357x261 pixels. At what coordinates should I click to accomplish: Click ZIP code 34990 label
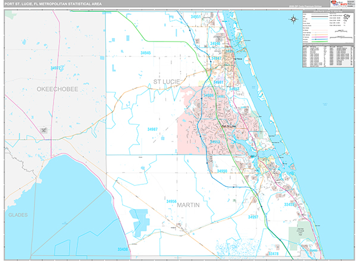point(223,171)
